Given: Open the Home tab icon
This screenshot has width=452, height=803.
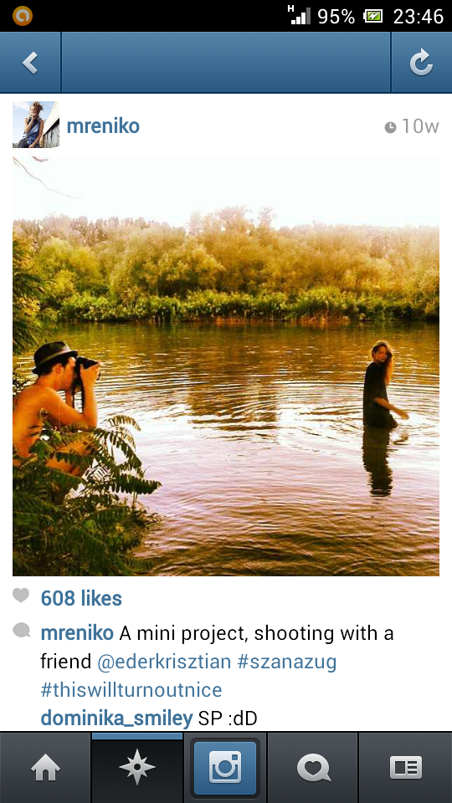Looking at the screenshot, I should (45, 768).
